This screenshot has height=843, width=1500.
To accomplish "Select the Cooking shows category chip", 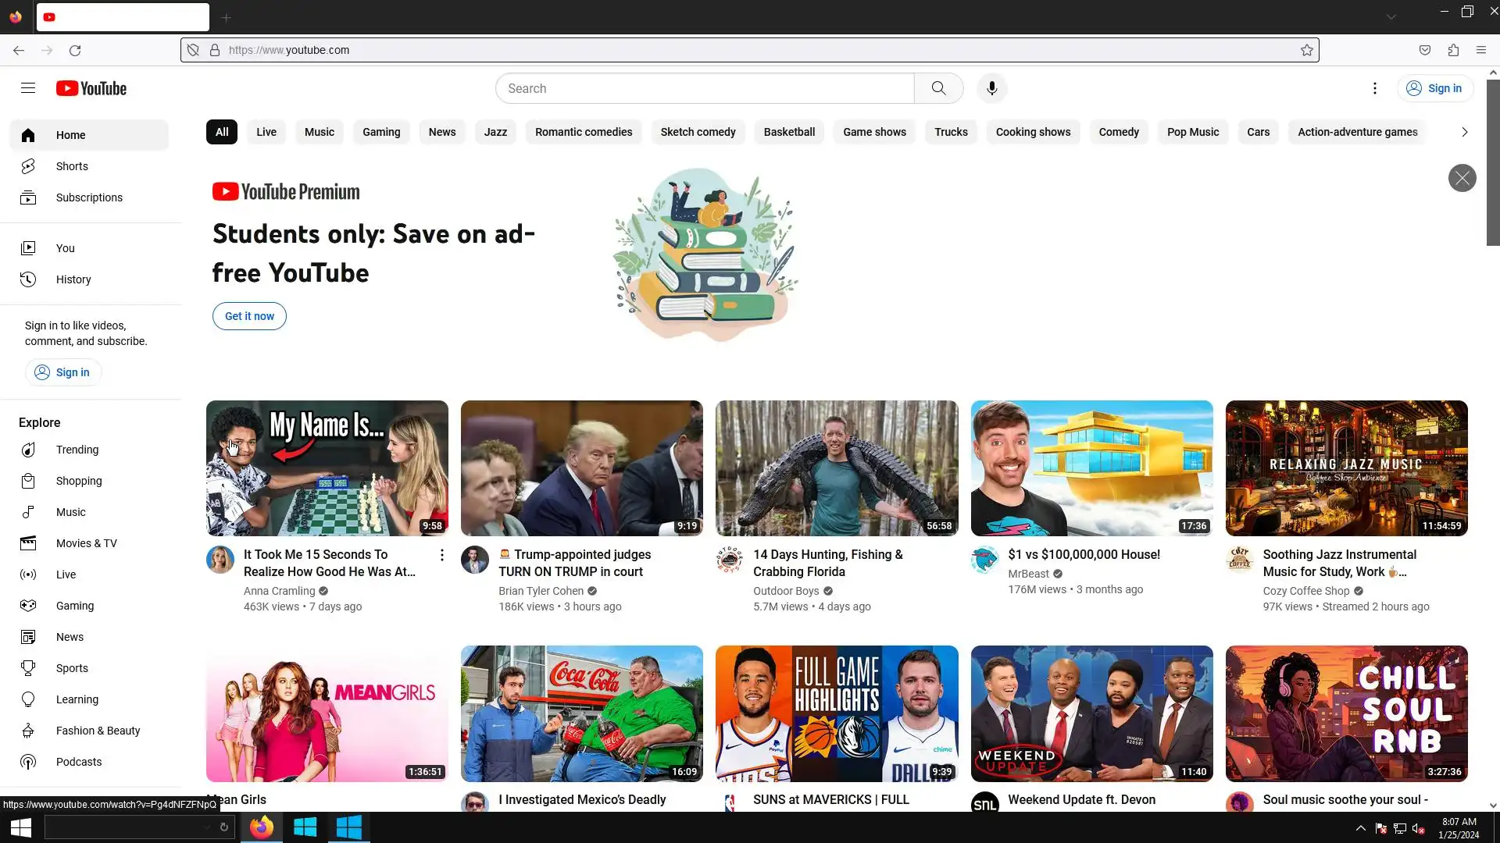I will point(1033,132).
